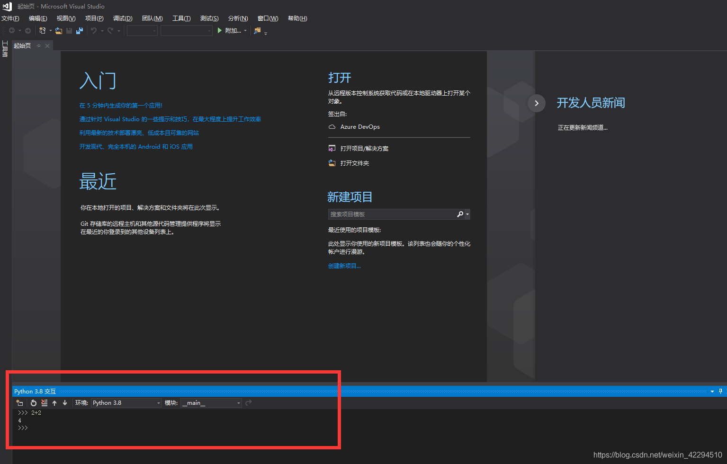Image resolution: width=727 pixels, height=464 pixels.
Task: Open the 环境 Python 3.8 dropdown
Action: pos(126,403)
